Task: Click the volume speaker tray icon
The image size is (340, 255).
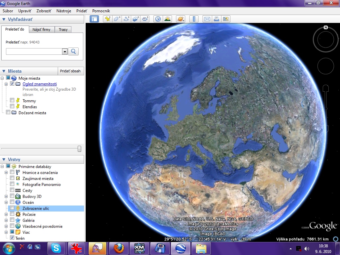Action: tap(306, 248)
